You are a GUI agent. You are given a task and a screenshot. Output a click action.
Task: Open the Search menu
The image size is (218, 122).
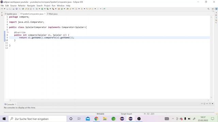tap(40, 6)
